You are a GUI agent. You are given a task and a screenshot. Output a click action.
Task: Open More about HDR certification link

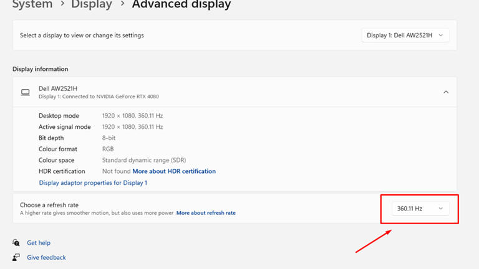click(174, 171)
